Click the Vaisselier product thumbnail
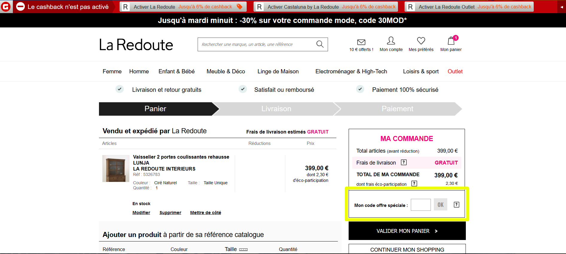The width and height of the screenshot is (566, 254). pos(116,168)
